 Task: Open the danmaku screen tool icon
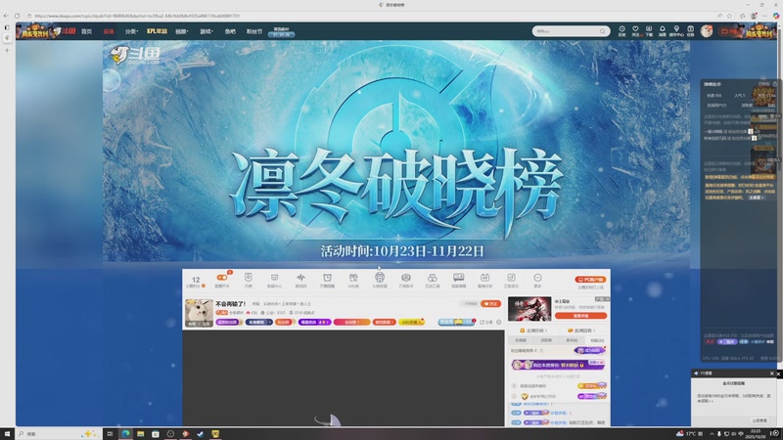(x=458, y=278)
